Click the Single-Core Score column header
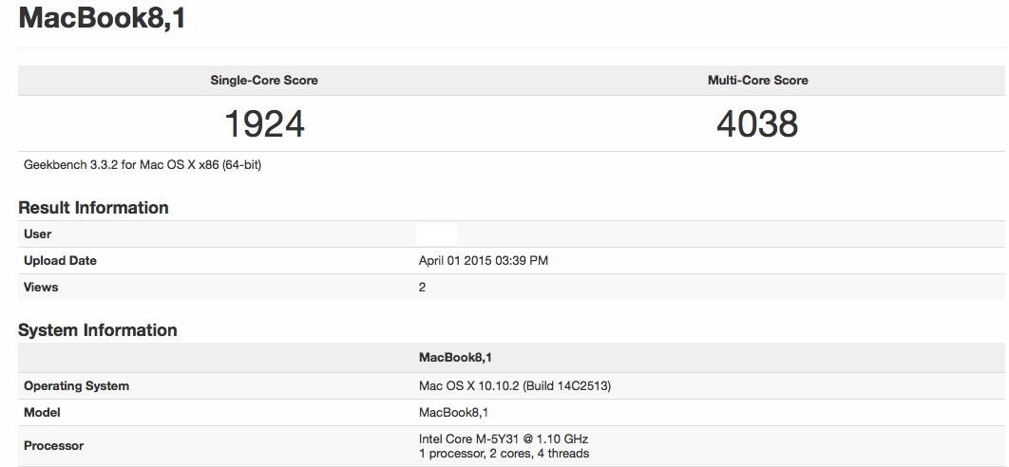Screen dimensions: 1009x467 (264, 81)
